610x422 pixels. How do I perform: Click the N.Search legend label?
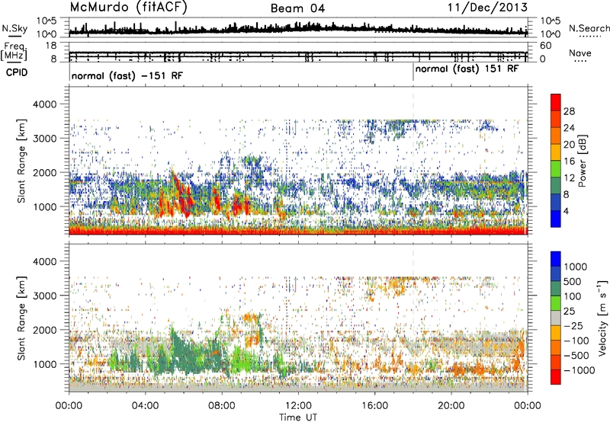[589, 28]
